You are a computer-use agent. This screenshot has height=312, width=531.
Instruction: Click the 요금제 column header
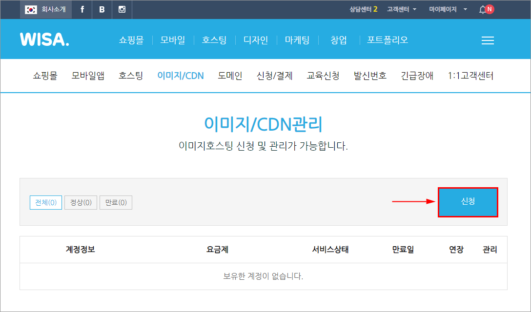217,250
